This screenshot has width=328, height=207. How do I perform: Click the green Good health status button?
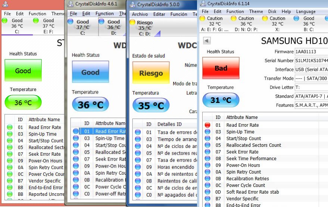tap(23, 70)
